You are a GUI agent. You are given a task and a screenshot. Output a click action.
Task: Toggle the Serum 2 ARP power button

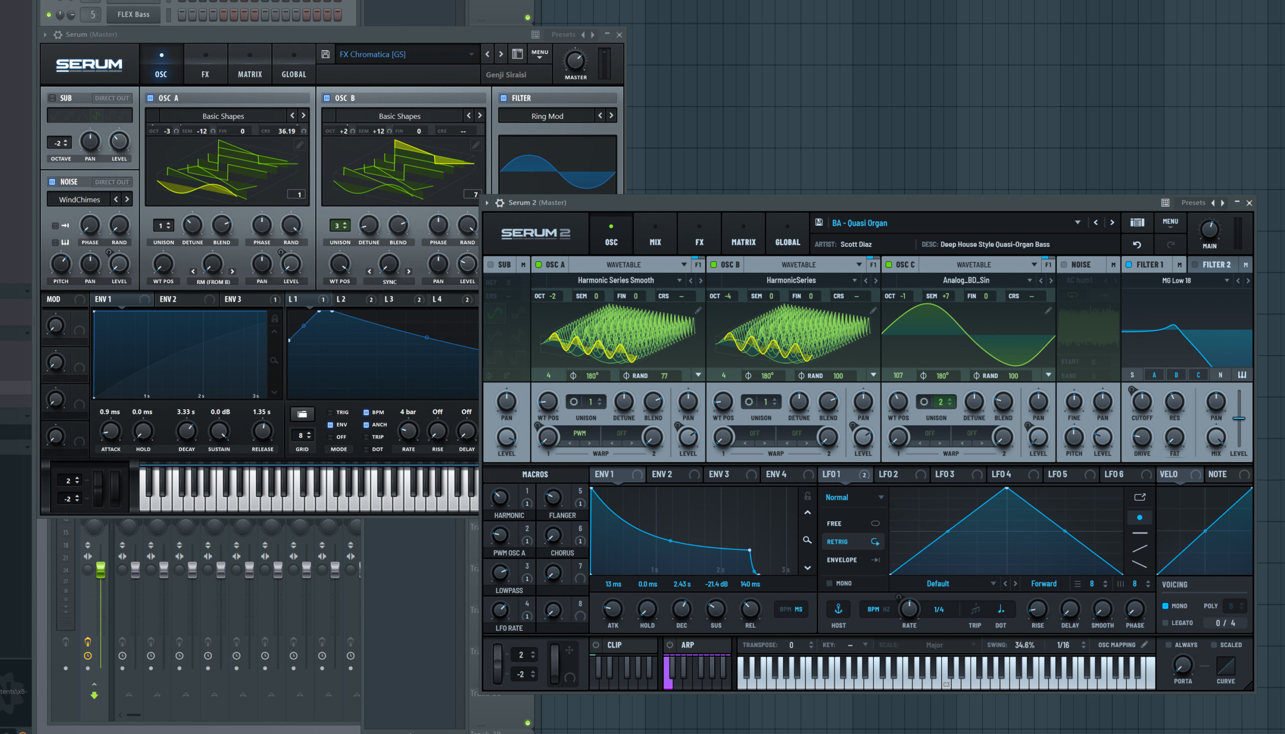[670, 645]
